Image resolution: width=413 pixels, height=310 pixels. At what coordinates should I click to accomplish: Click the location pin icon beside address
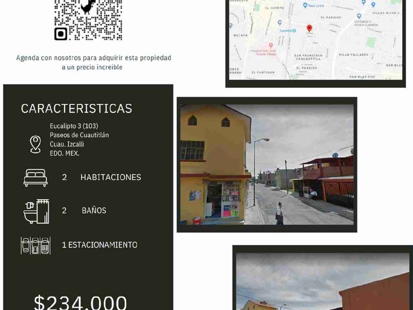35,144
